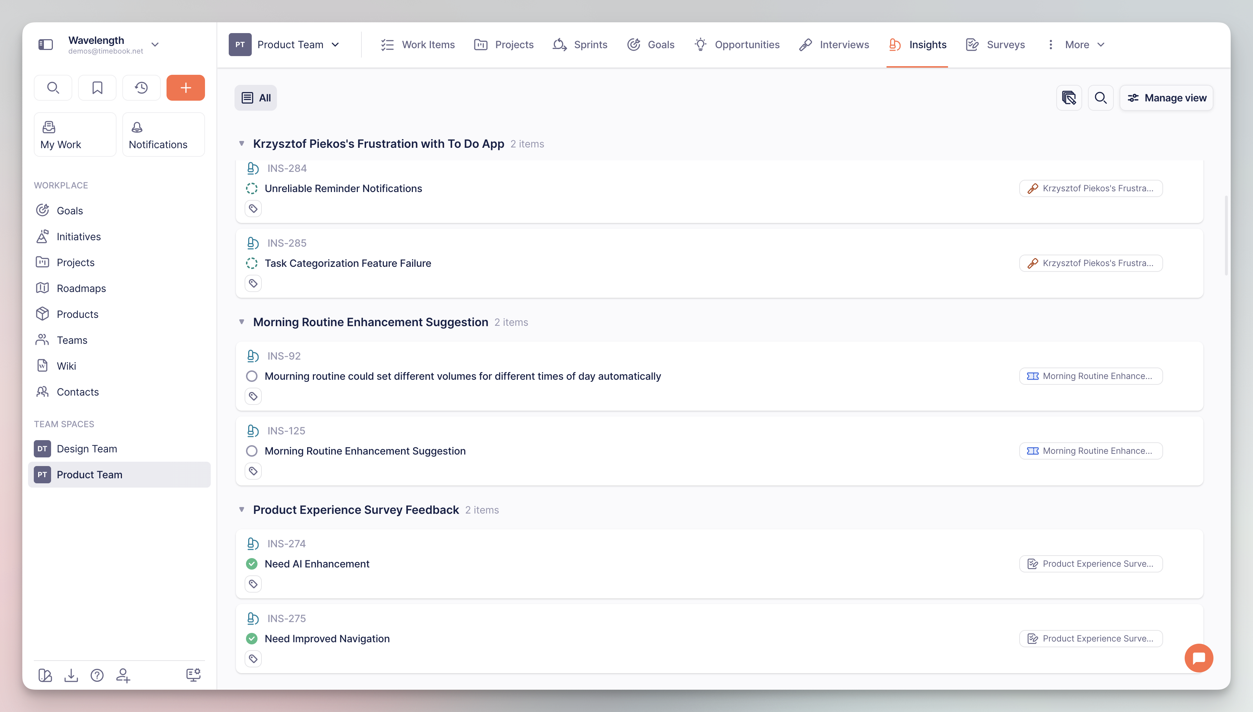Switch to Surveys tab
Image resolution: width=1253 pixels, height=712 pixels.
click(995, 45)
